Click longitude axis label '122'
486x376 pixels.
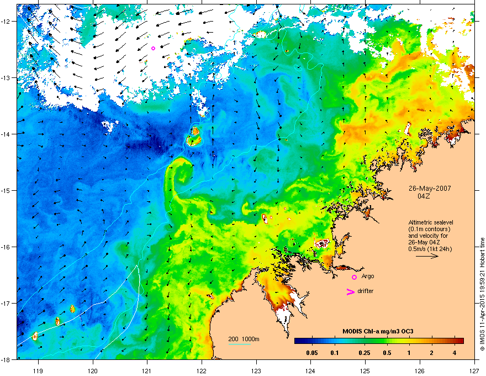tap(202, 370)
